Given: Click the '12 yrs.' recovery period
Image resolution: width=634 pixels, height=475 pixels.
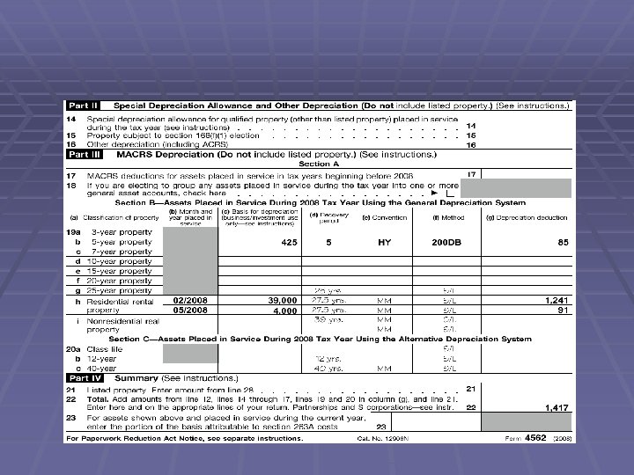Looking at the screenshot, I should (x=328, y=359).
